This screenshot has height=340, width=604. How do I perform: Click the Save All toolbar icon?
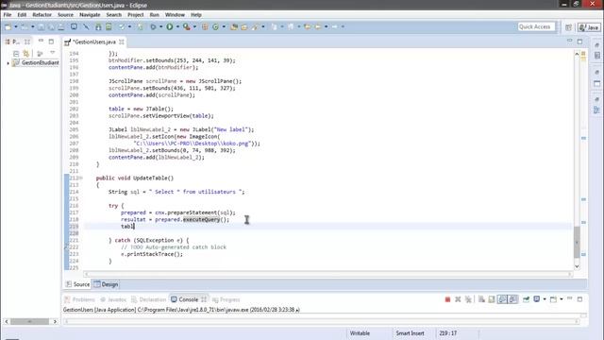tap(51, 27)
